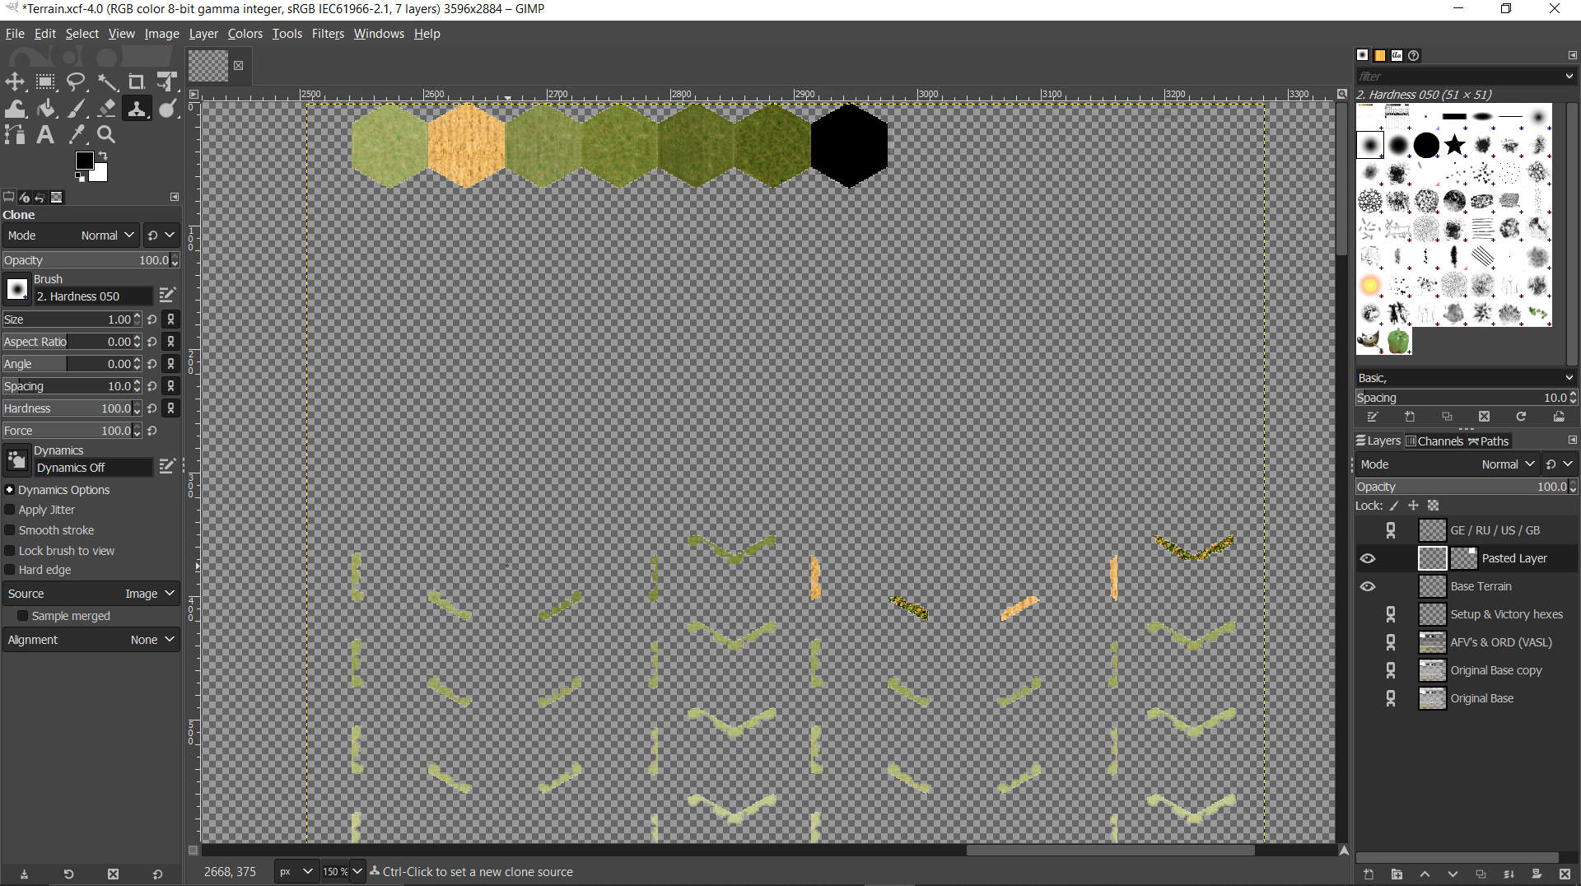Viewport: 1581px width, 886px height.
Task: Open the clone Source dropdown
Action: point(91,594)
